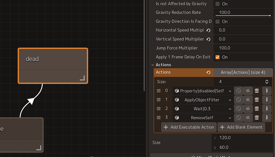Viewport: 275px width, 157px height.
Task: Click the camera icon for Property|disabled|Self action
Action: (x=248, y=91)
